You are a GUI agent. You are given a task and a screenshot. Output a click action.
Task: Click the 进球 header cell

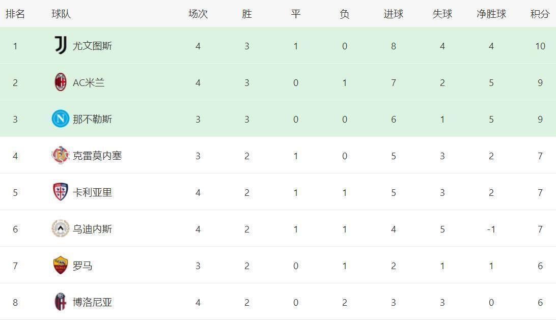(x=393, y=14)
